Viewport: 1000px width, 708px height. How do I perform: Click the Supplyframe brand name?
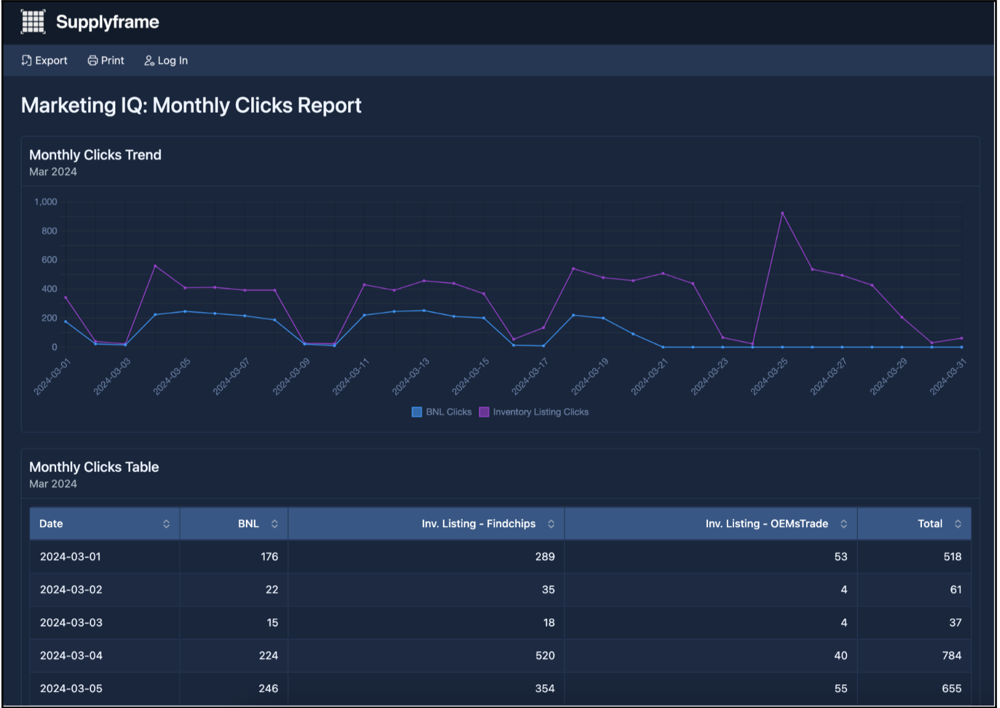(107, 22)
